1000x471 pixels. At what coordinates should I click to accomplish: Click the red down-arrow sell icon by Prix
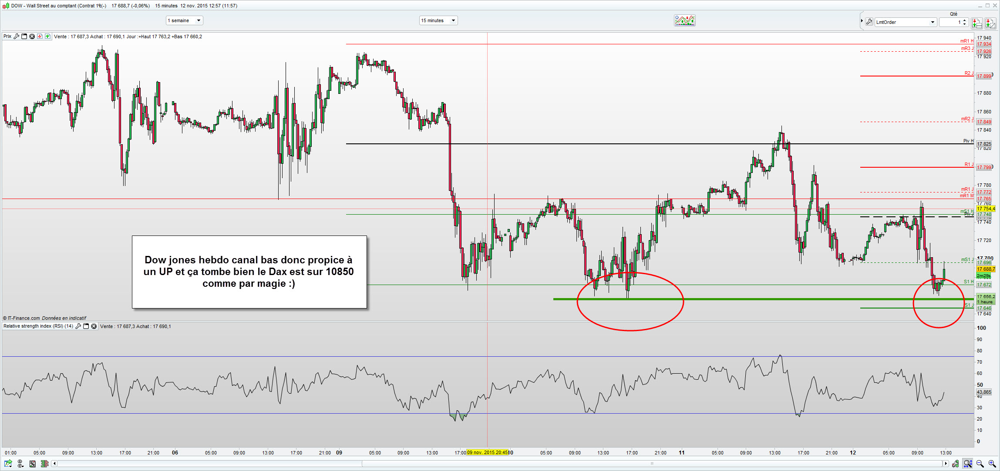pyautogui.click(x=40, y=36)
